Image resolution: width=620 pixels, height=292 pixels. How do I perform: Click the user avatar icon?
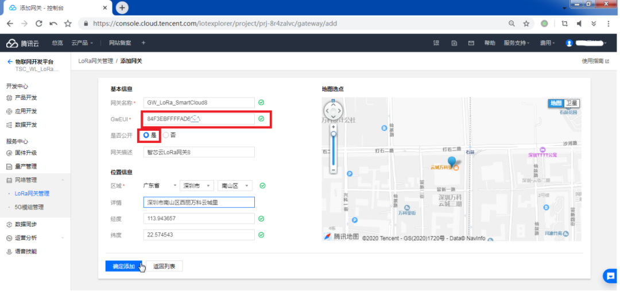pyautogui.click(x=569, y=43)
